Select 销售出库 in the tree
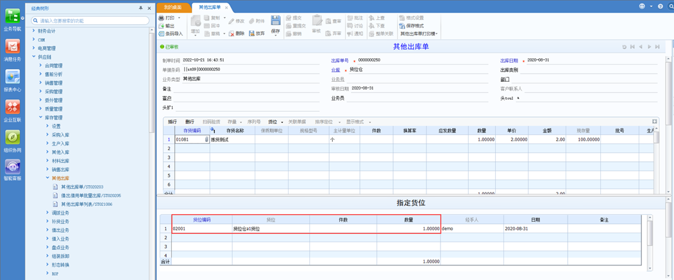Screen dimensions: 674x280 (x=60, y=169)
